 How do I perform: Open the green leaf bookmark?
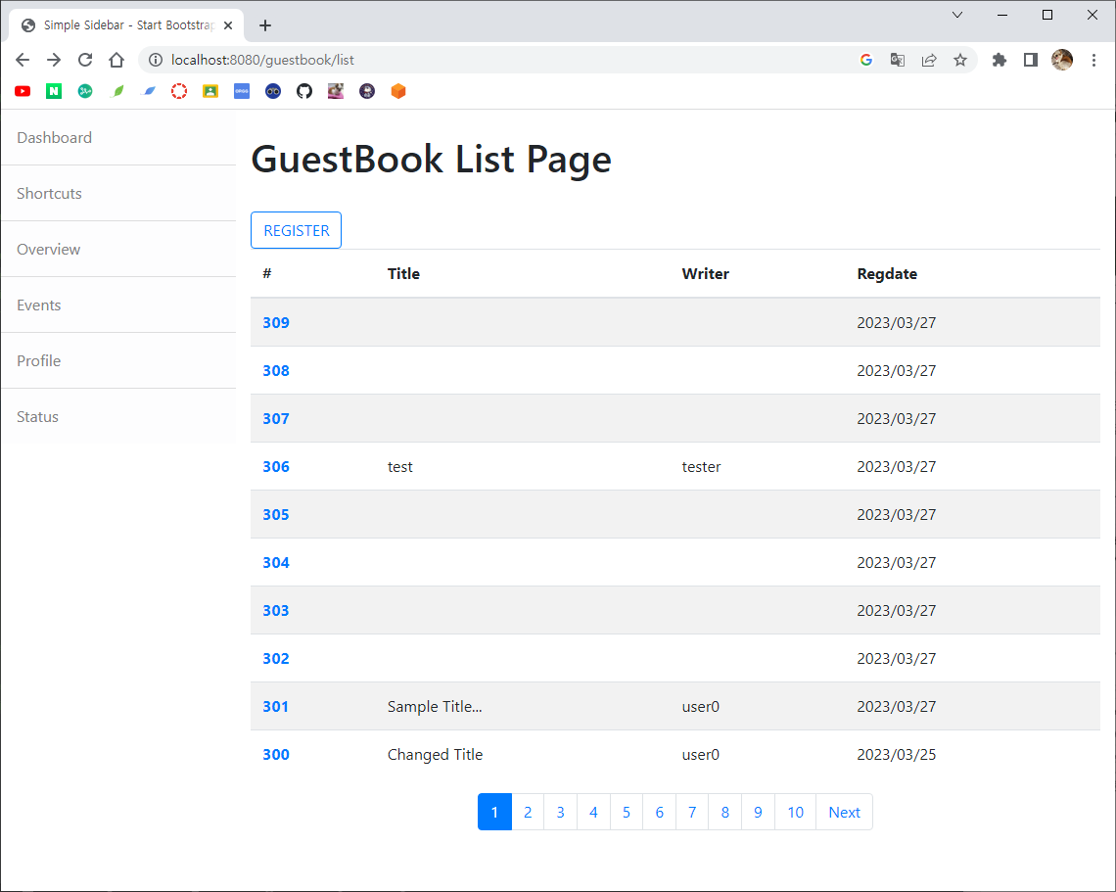117,91
